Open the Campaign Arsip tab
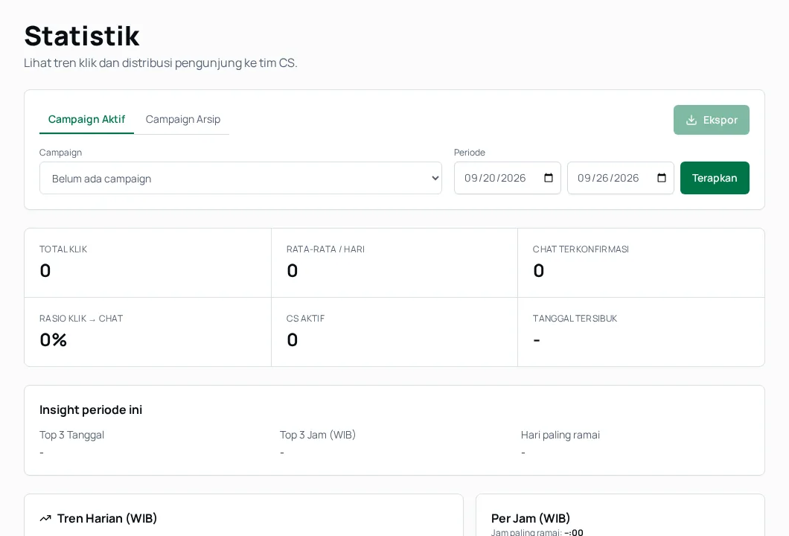The width and height of the screenshot is (789, 536). point(183,119)
